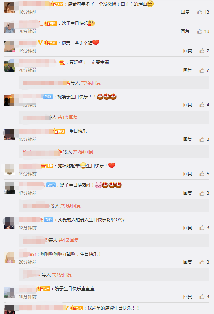Reply to the '庚哥每年多了一个发微博' comment
This screenshot has width=214, height=314.
(x=185, y=12)
